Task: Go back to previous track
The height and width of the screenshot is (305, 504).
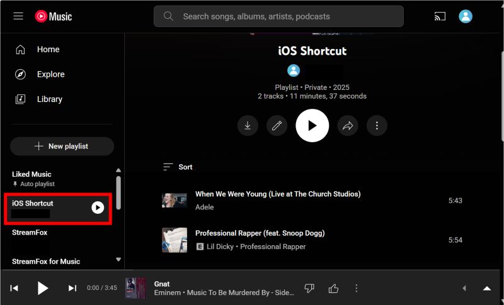Action: pyautogui.click(x=14, y=288)
